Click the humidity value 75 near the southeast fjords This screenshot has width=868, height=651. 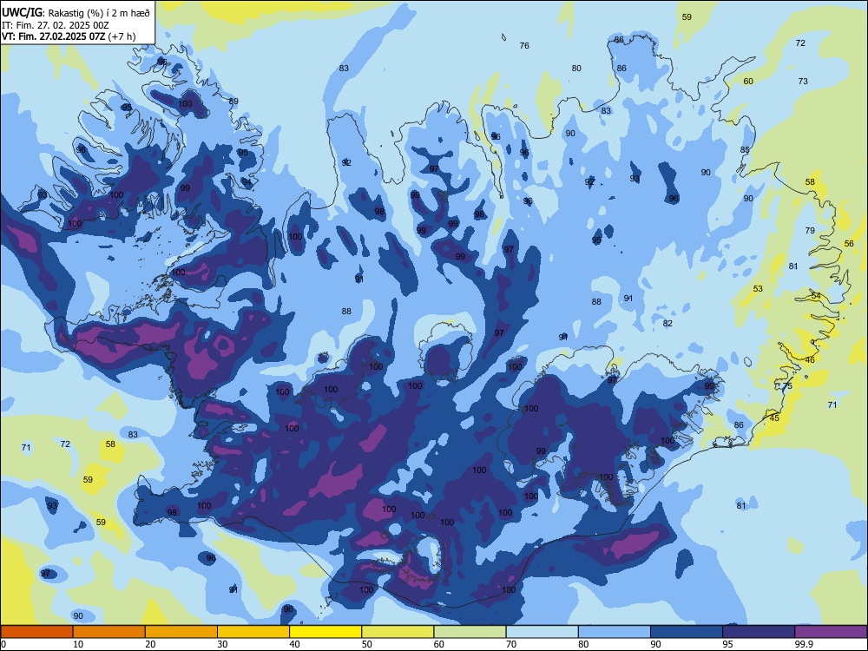click(787, 386)
